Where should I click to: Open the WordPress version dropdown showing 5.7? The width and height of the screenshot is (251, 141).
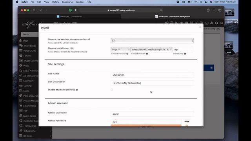tap(152, 41)
